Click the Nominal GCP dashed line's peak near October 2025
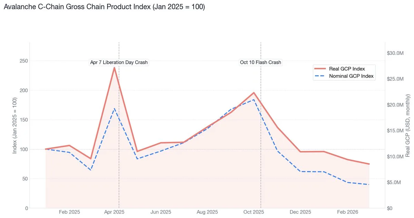The height and width of the screenshot is (218, 414). tap(254, 100)
